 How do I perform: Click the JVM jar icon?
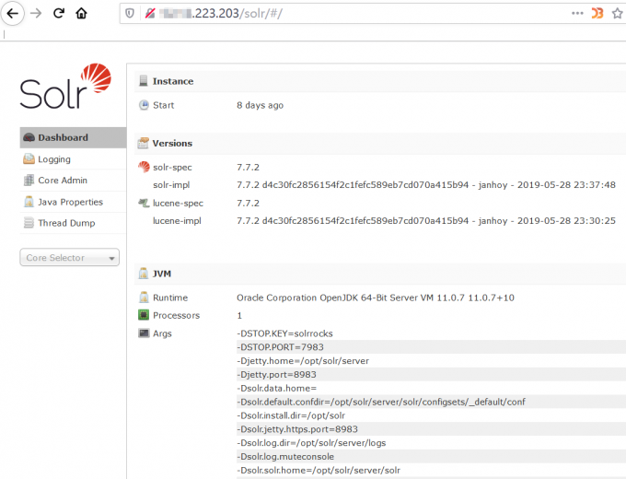(144, 274)
